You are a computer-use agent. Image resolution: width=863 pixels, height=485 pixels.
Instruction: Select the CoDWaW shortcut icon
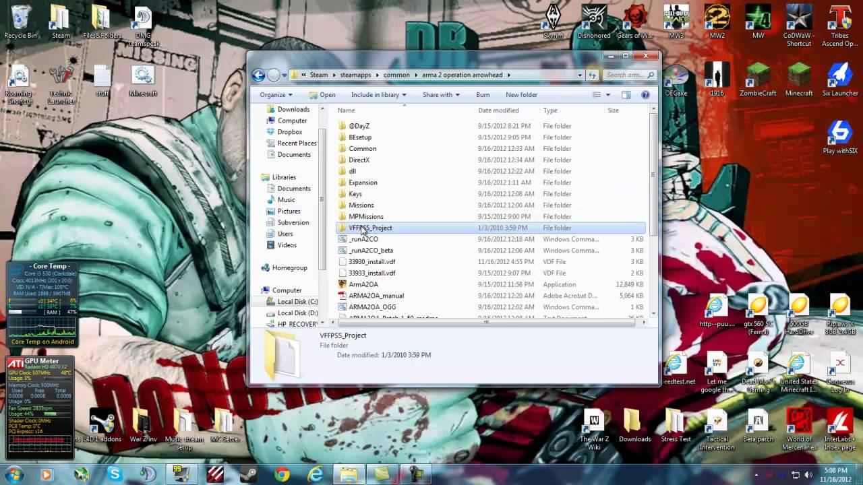799,26
